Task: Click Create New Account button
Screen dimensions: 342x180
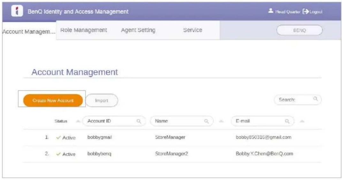Action: [x=53, y=101]
